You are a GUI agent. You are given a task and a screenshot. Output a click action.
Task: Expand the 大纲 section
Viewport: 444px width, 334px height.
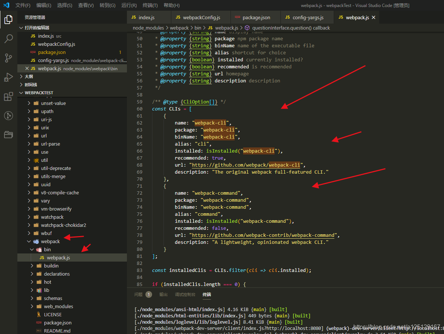point(72,76)
